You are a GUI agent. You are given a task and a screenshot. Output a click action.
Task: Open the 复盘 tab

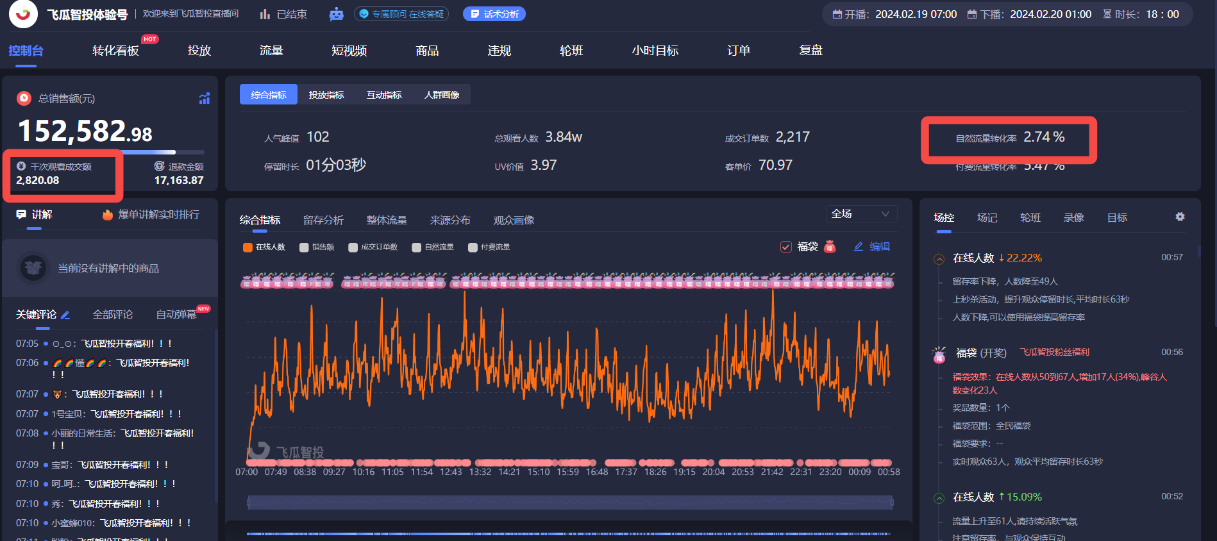pos(810,51)
